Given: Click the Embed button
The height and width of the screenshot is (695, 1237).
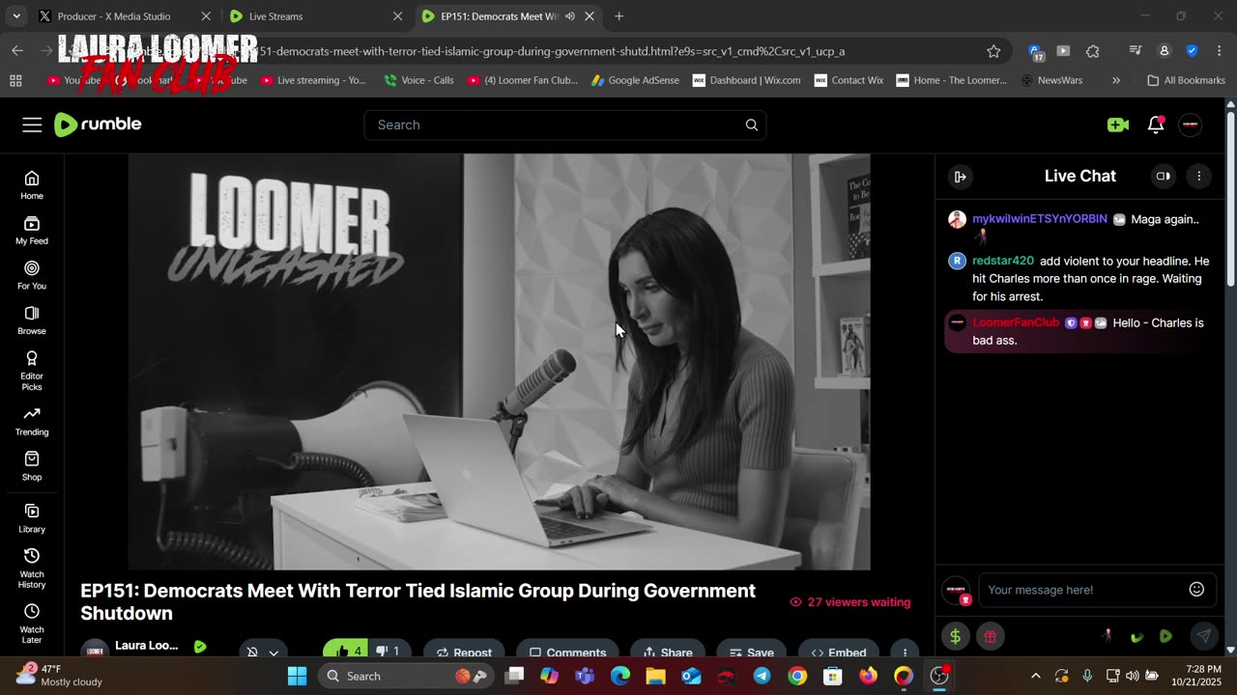Looking at the screenshot, I should click(839, 653).
